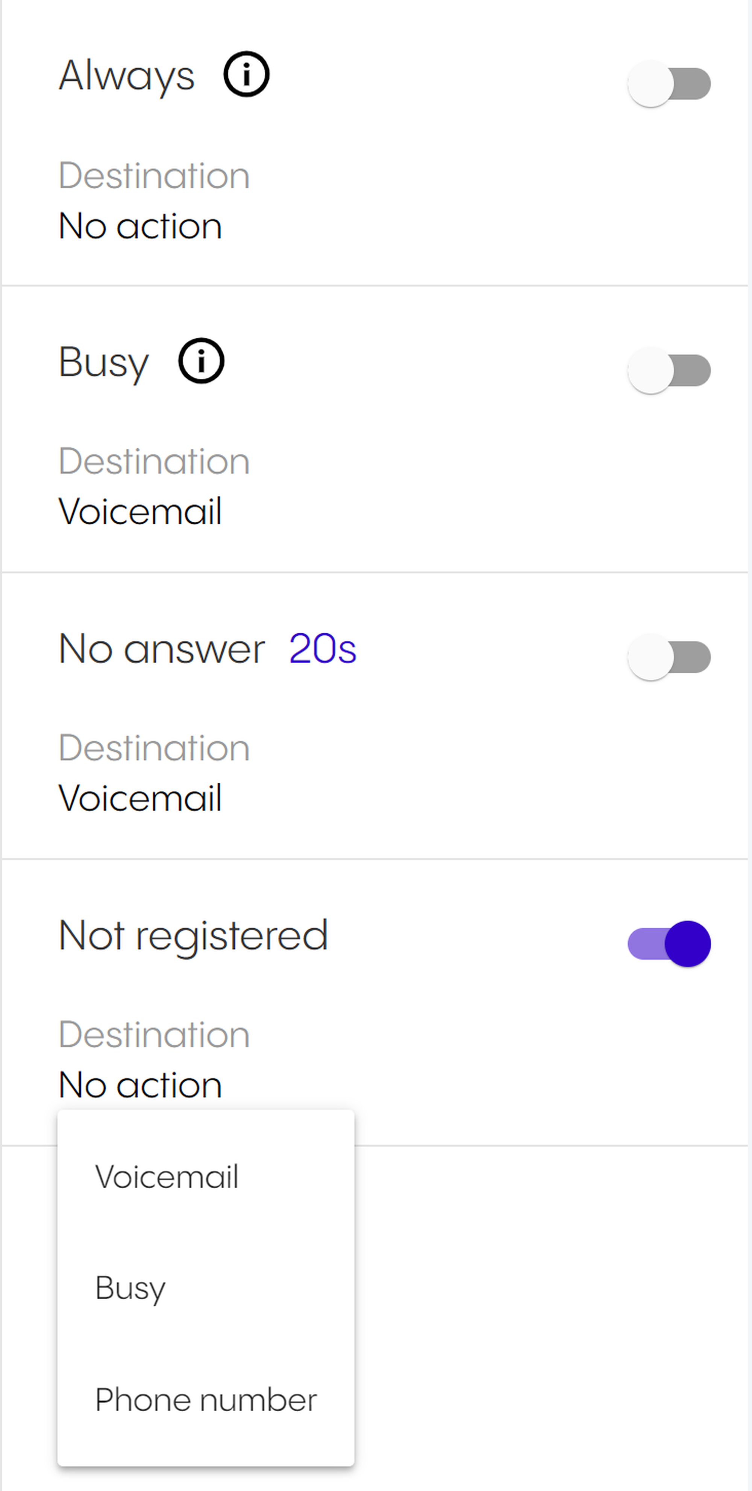Screen dimensions: 752x1491
Task: Click the info icon beside Busy
Action: point(201,361)
